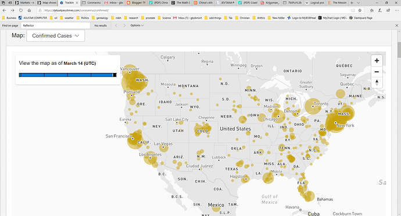Screen dimensions: 401x216
Task: Open the Confirmed Cases map dropdown
Action: [x=55, y=36]
